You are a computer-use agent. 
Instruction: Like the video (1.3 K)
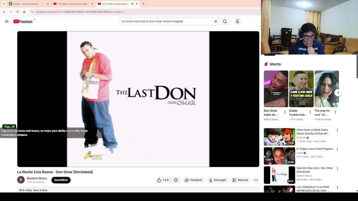pos(163,180)
